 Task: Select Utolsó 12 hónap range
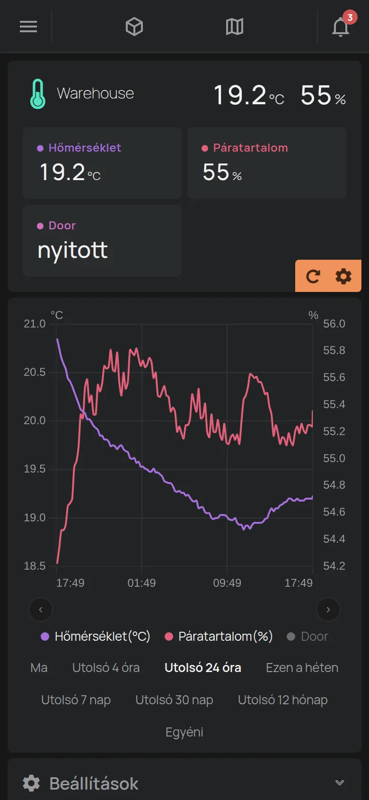coord(283,700)
